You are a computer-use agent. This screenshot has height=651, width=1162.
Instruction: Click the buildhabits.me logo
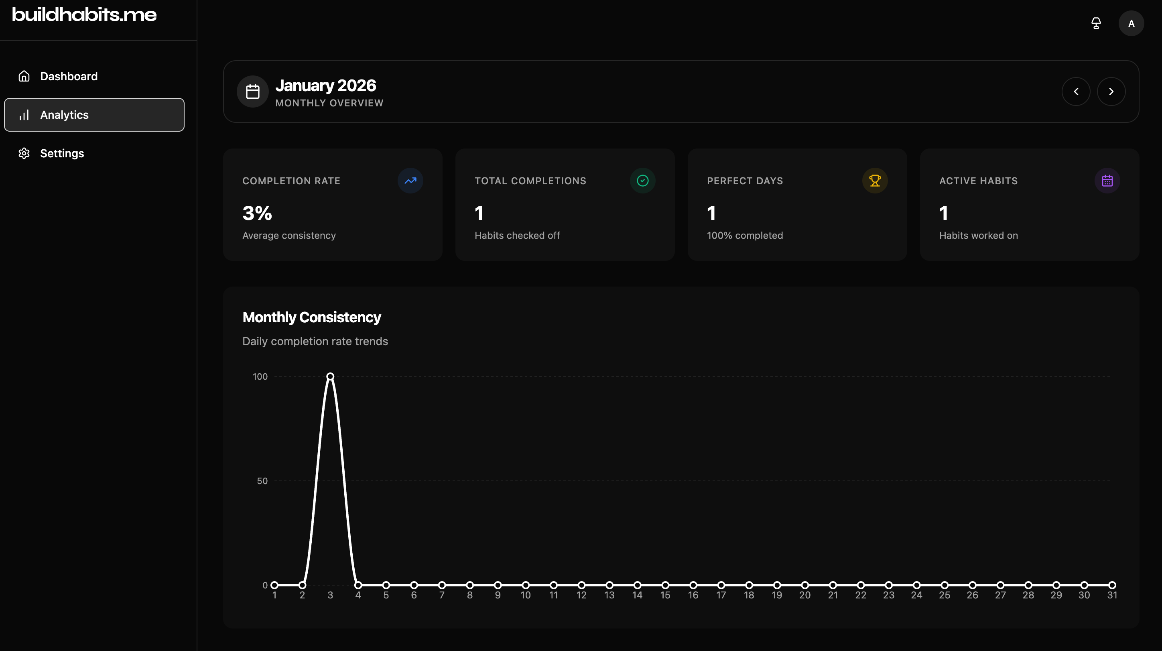point(84,14)
